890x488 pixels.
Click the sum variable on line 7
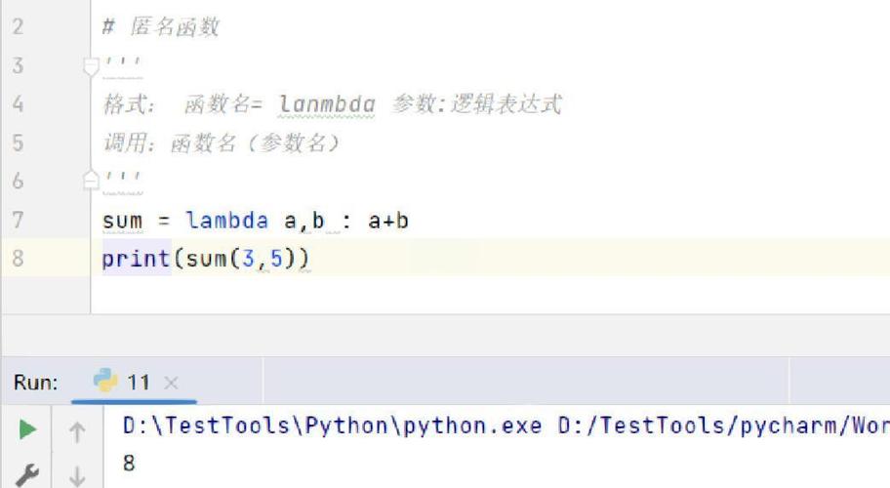coord(122,222)
